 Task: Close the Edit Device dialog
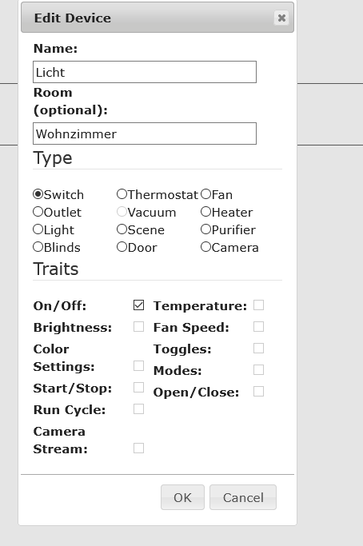tap(281, 18)
